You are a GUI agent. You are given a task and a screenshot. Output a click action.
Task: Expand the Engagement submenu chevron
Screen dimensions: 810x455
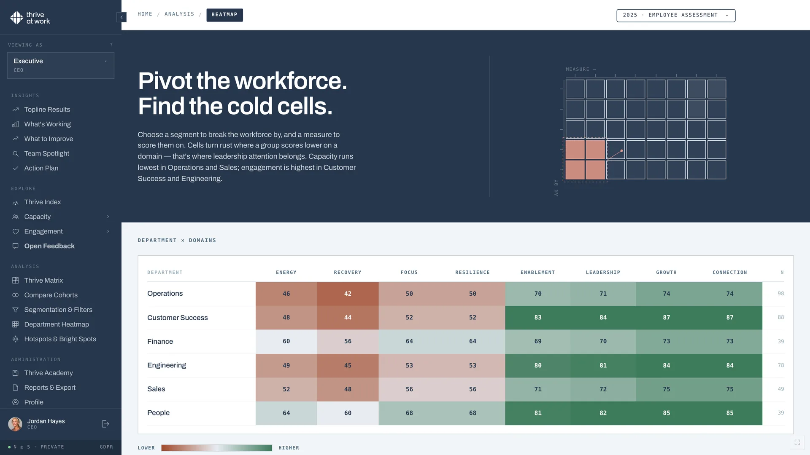(x=108, y=231)
